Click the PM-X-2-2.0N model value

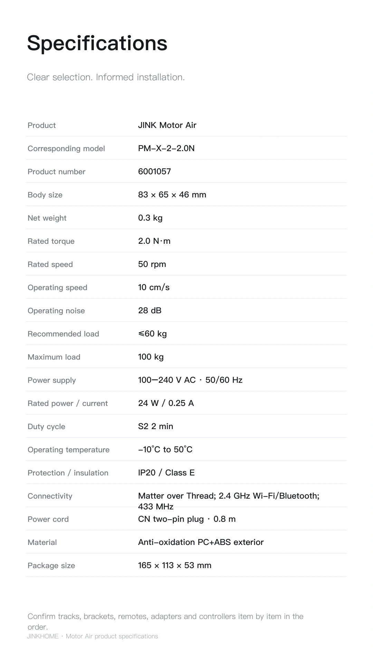click(166, 148)
